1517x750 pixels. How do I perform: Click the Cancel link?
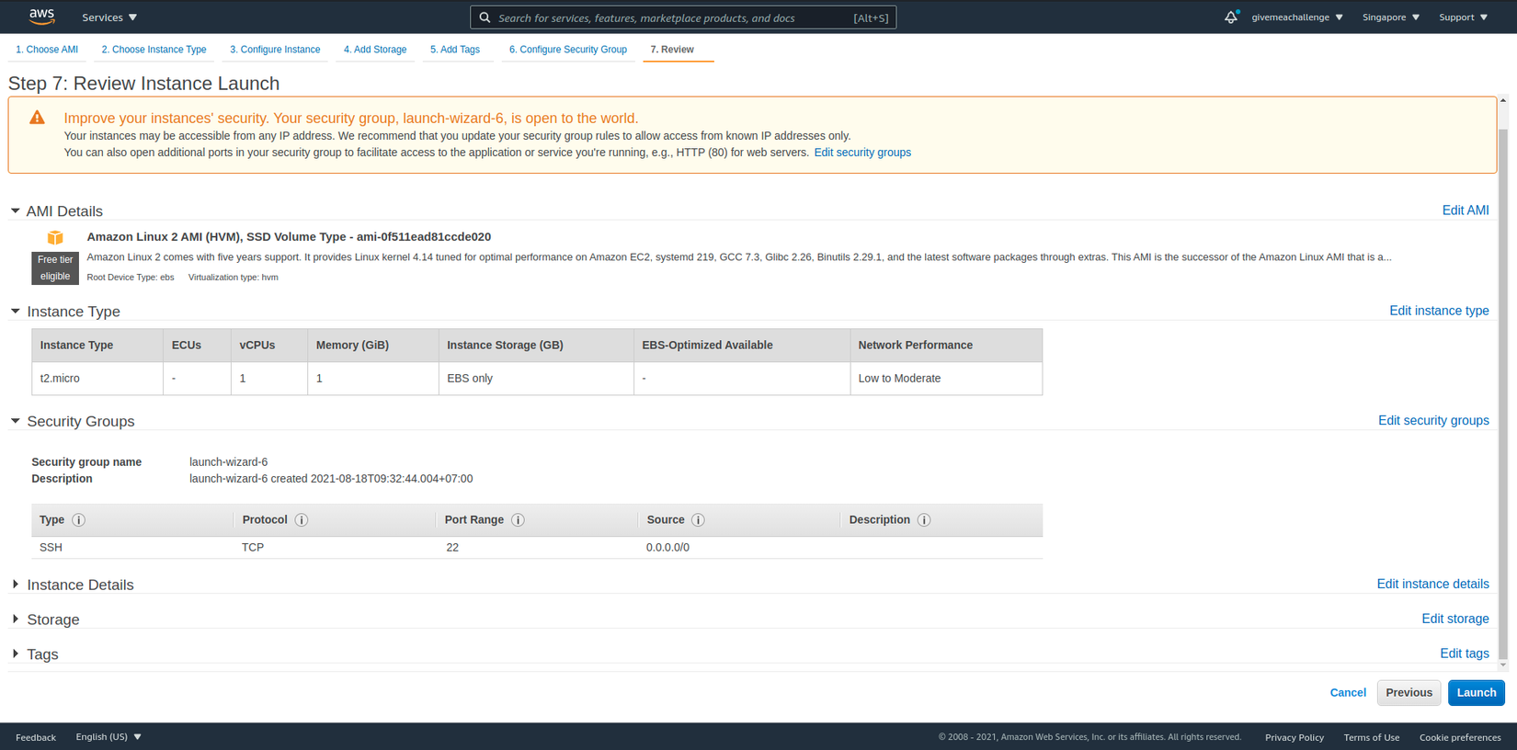click(x=1348, y=693)
